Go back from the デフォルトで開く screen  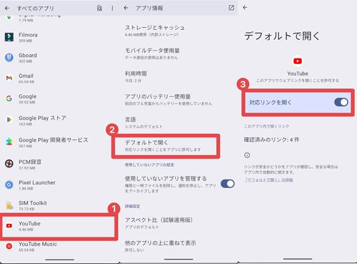(x=245, y=7)
